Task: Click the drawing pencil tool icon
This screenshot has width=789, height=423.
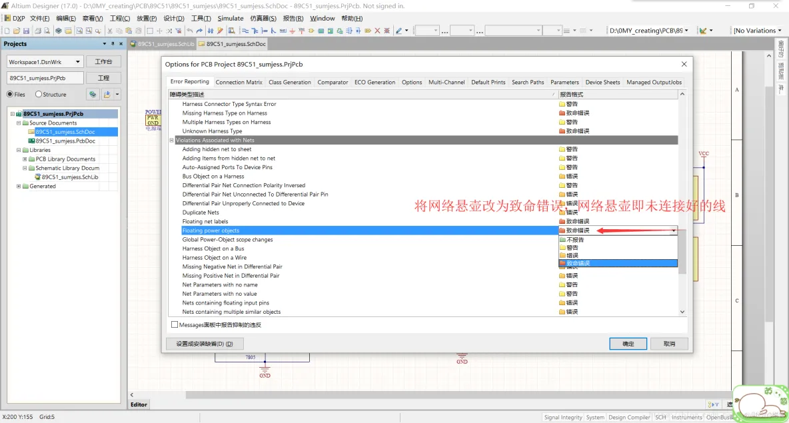Action: [x=399, y=31]
